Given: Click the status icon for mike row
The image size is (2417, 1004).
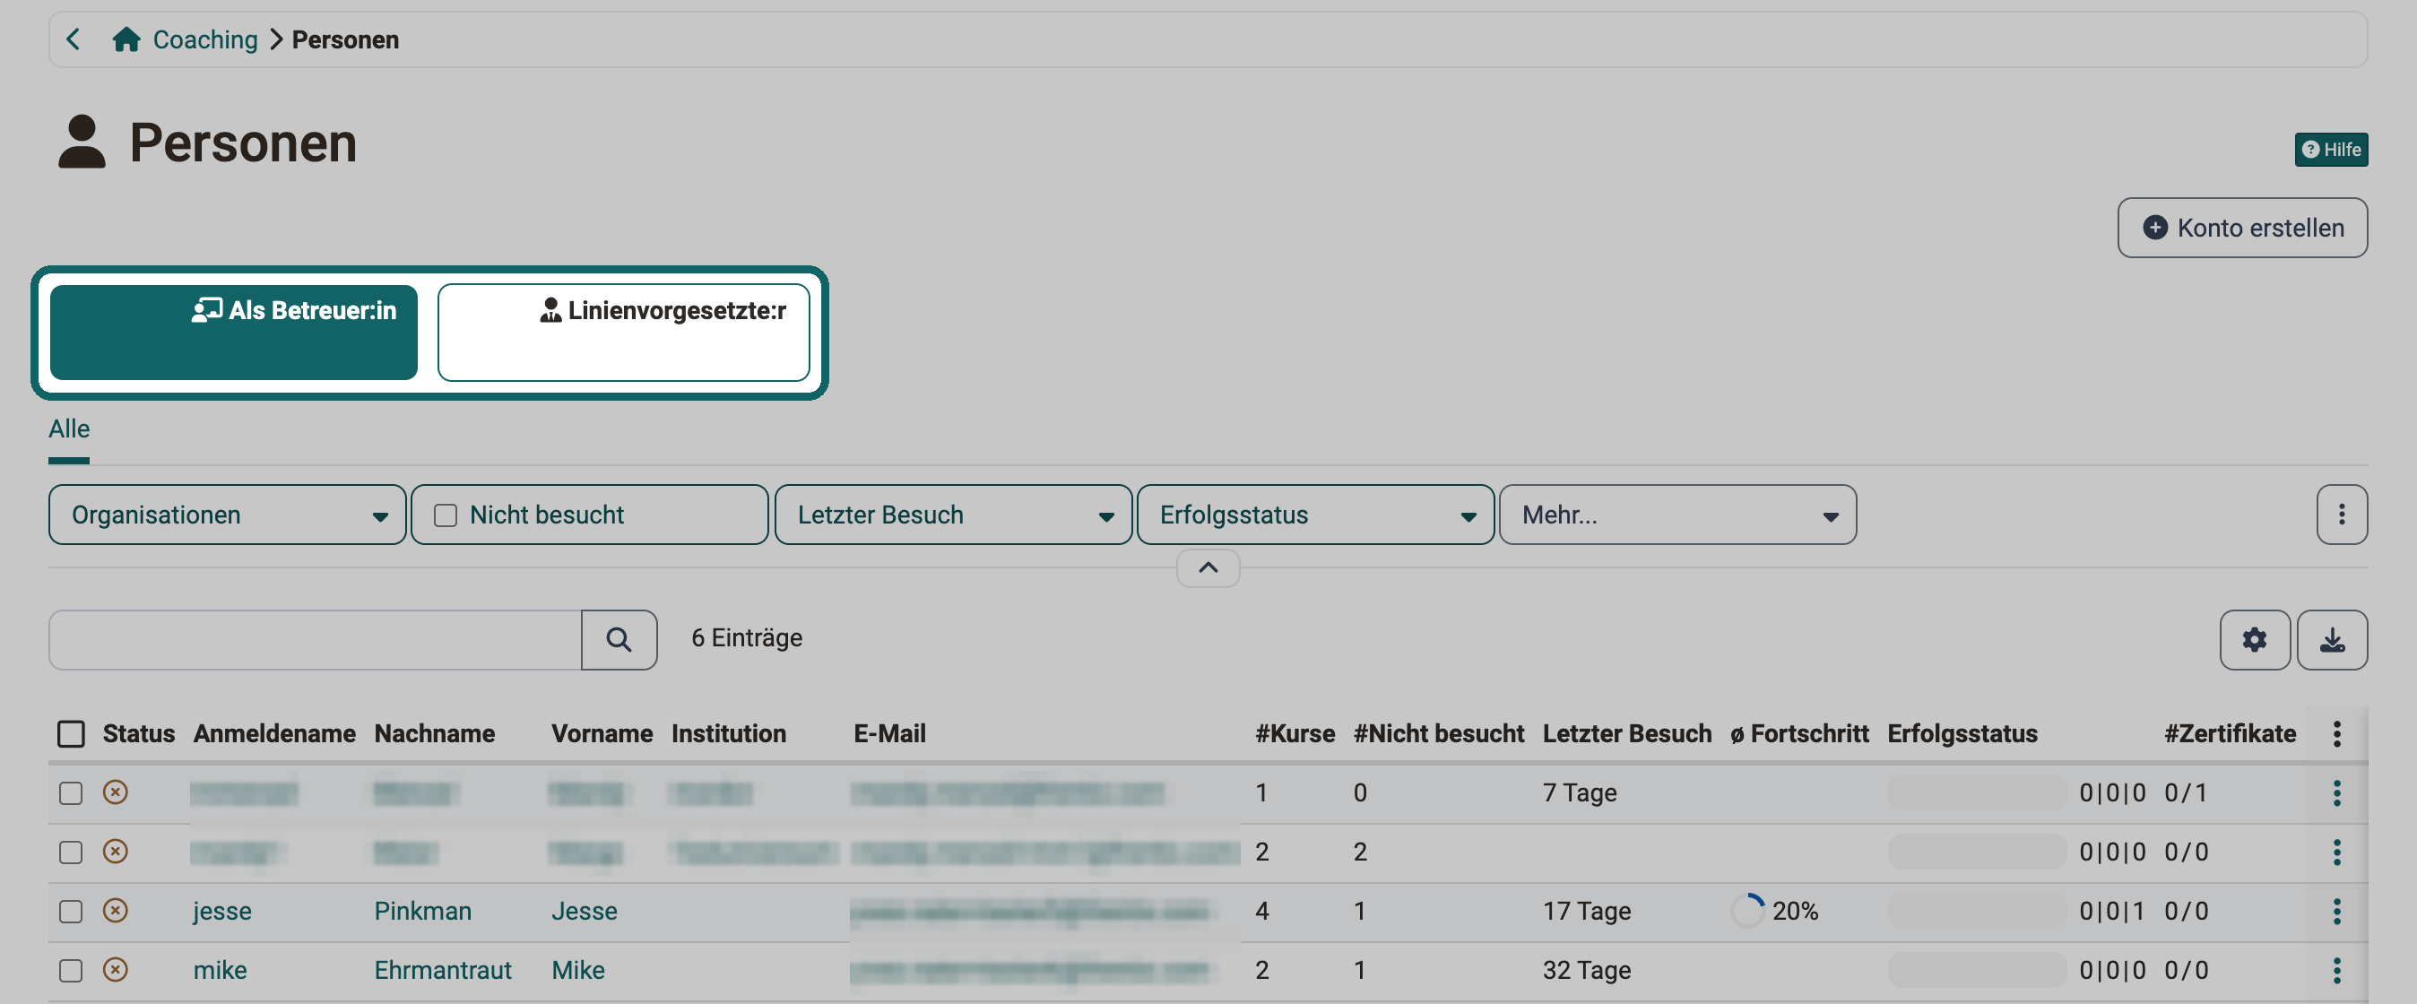Looking at the screenshot, I should click(x=116, y=969).
